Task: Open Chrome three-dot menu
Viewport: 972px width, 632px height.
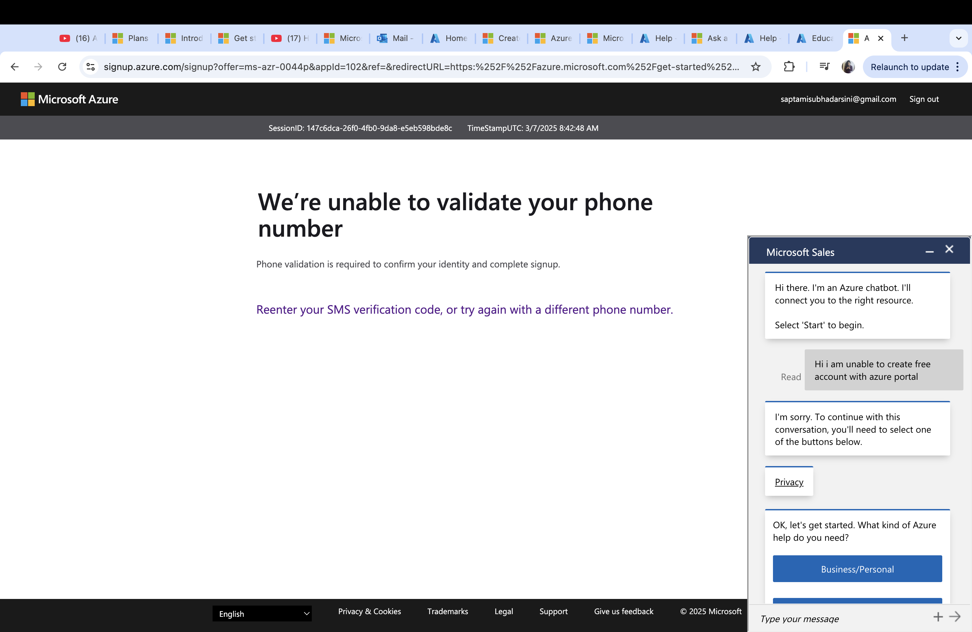Action: (958, 66)
